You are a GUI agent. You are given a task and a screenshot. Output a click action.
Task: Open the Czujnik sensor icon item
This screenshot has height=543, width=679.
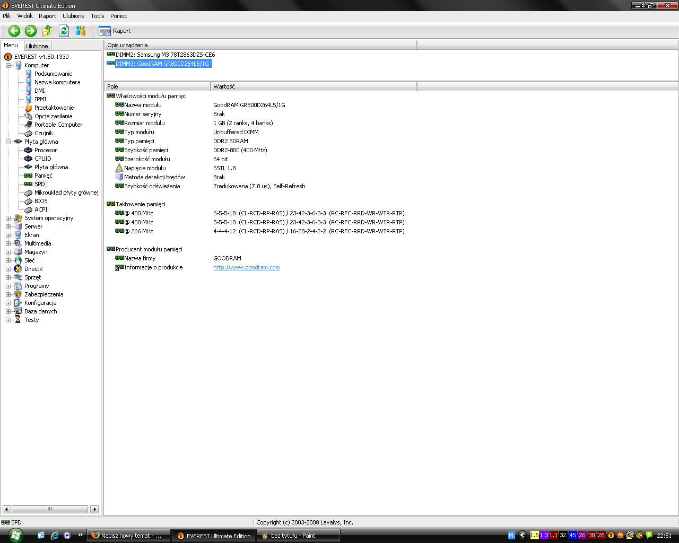pos(29,133)
